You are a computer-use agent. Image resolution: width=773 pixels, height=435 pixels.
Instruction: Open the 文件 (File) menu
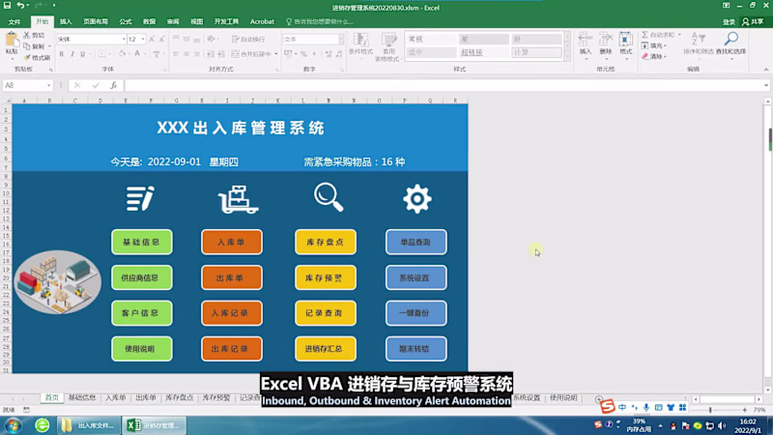point(14,21)
